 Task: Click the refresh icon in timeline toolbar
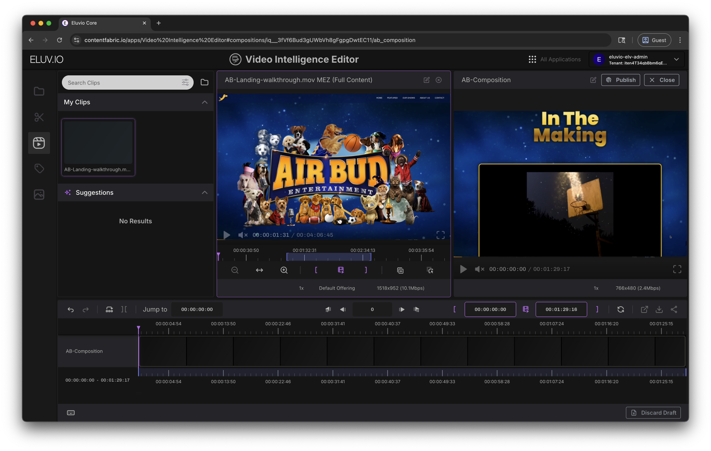click(621, 309)
